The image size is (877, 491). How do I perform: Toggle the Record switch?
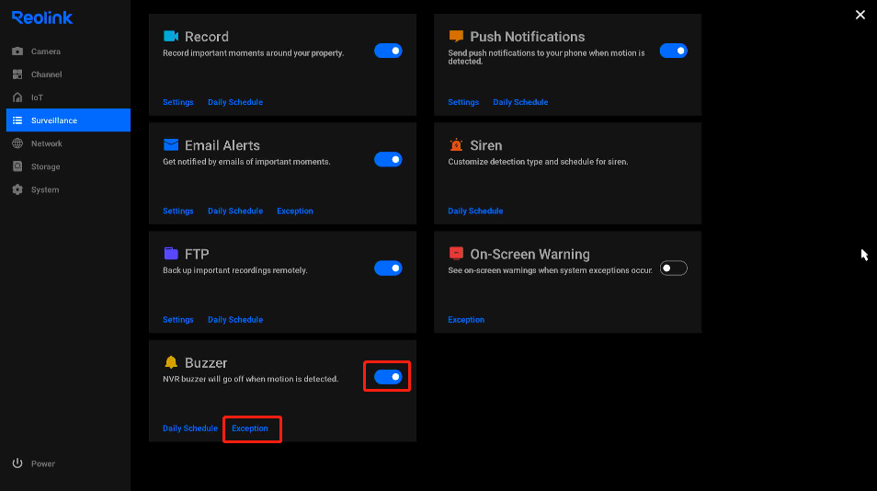point(388,51)
